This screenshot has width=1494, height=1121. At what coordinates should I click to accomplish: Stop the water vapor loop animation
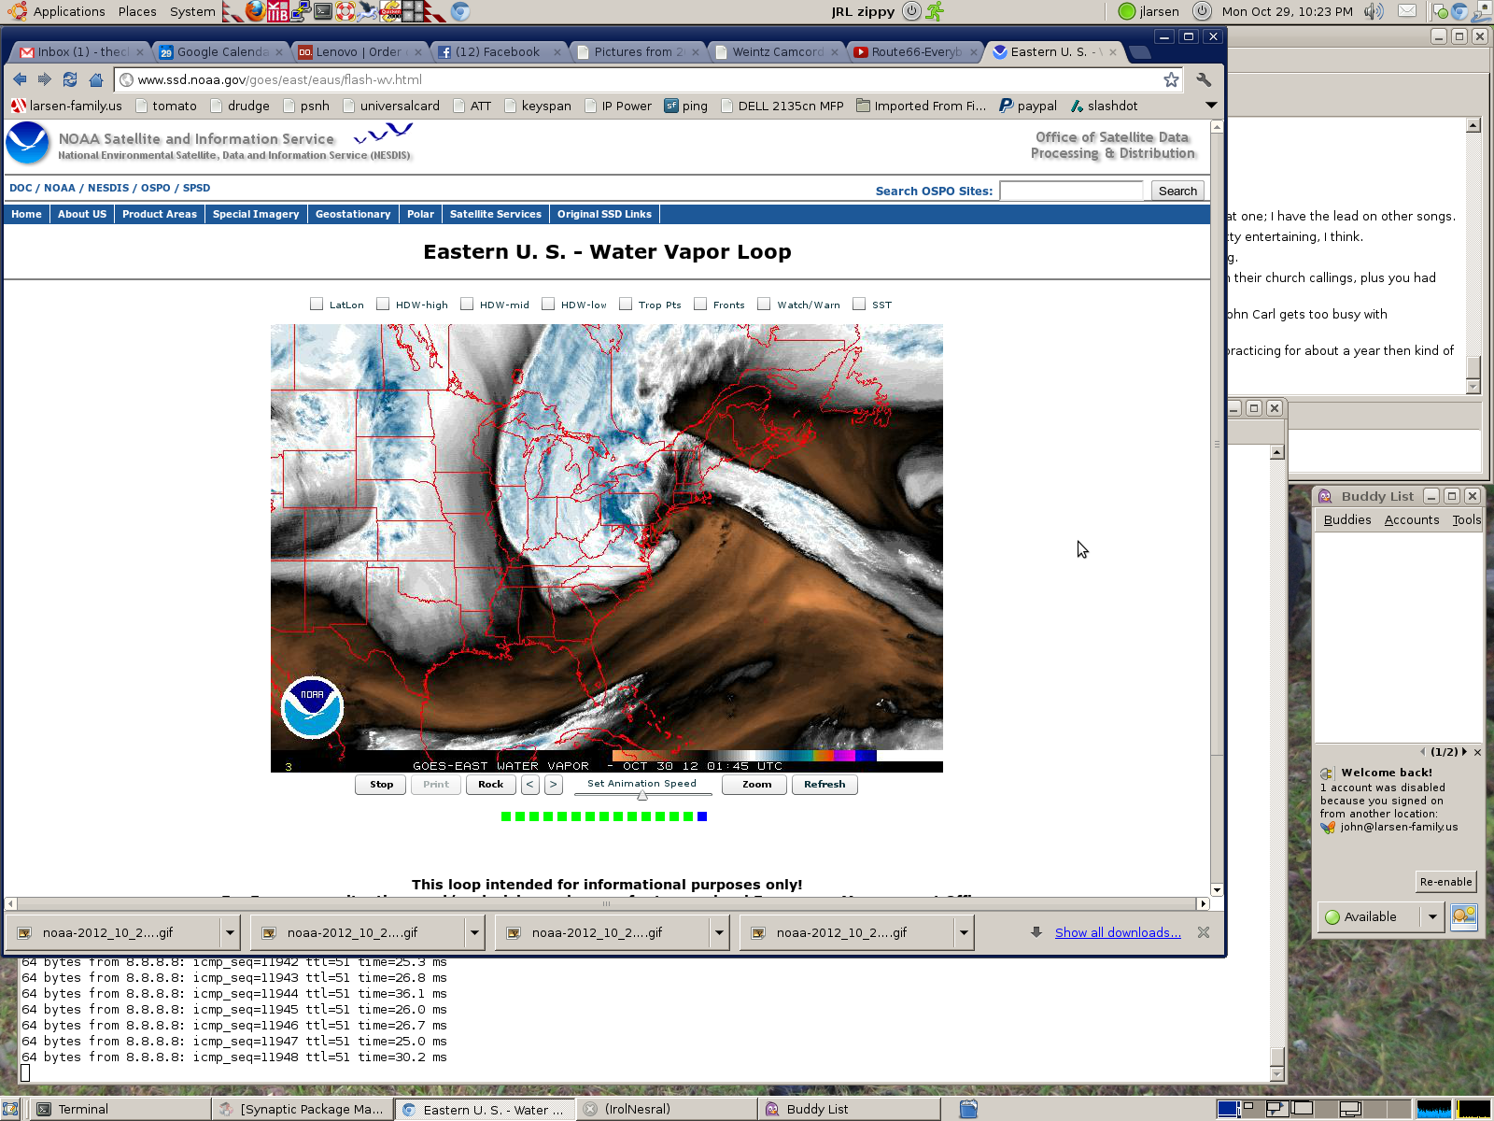(x=381, y=785)
